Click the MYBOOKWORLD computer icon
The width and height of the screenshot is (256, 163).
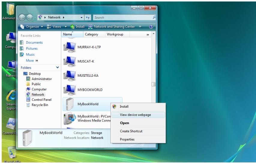(70, 90)
